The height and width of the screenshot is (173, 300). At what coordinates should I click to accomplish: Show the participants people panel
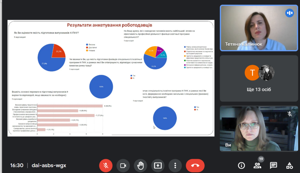(x=257, y=166)
